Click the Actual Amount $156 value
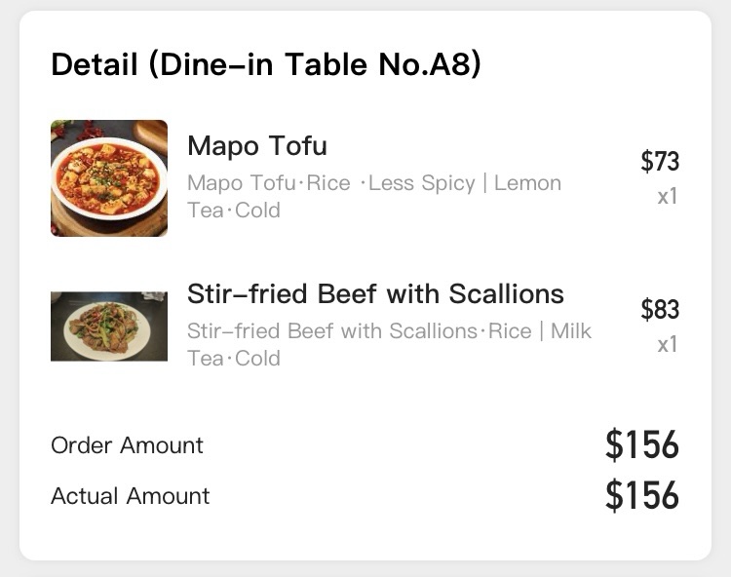731x577 pixels. pos(642,495)
